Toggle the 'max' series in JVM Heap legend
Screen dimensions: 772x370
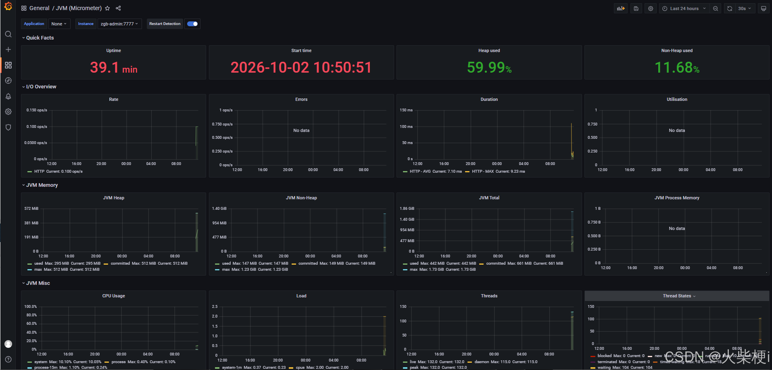tap(38, 270)
